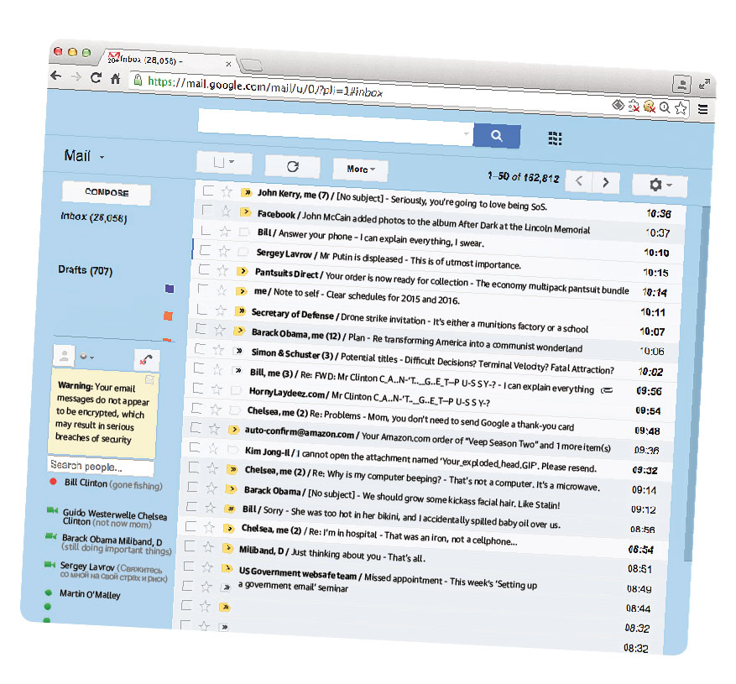
Task: Open the Drafts (707) folder
Action: pyautogui.click(x=85, y=270)
